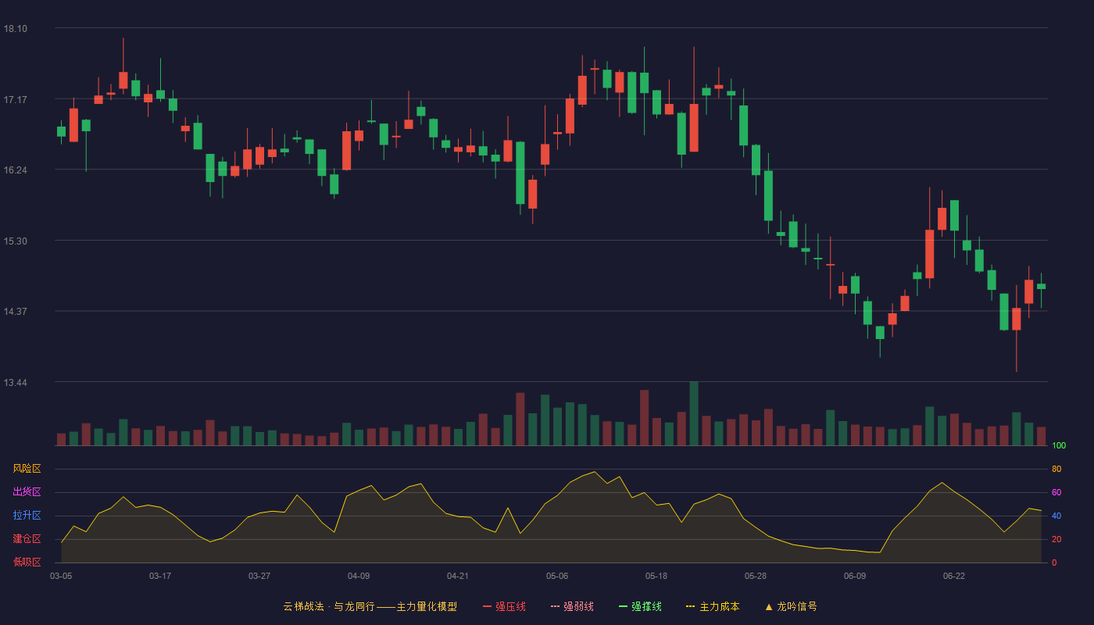Click the 05-18 date label

coord(656,576)
